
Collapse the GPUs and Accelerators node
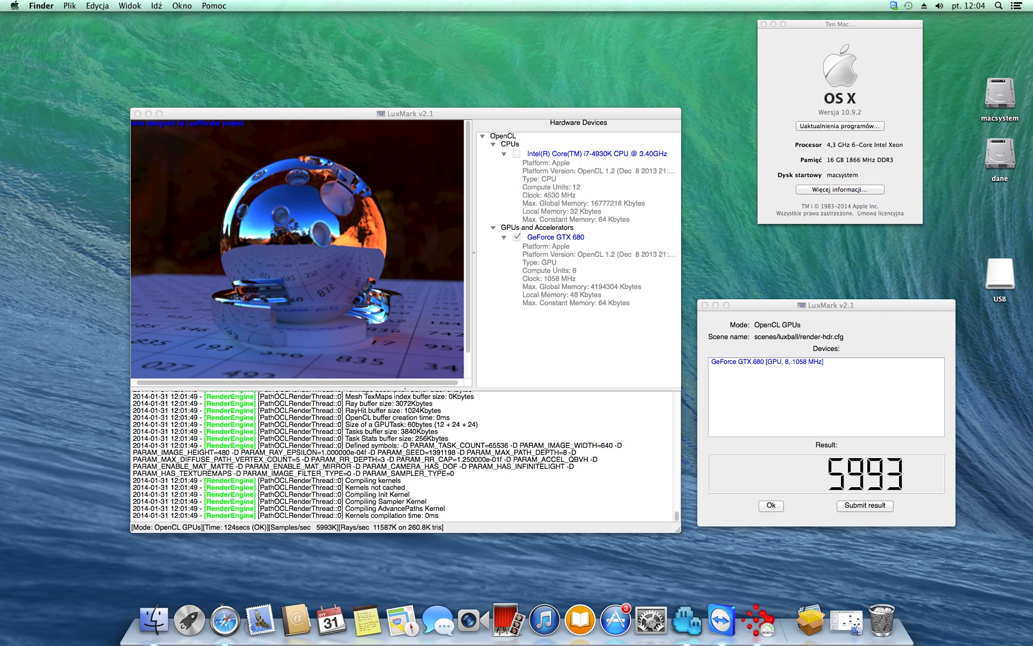[493, 228]
